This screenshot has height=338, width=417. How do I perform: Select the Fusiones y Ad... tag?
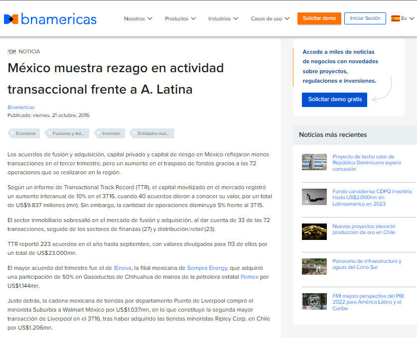click(x=68, y=133)
